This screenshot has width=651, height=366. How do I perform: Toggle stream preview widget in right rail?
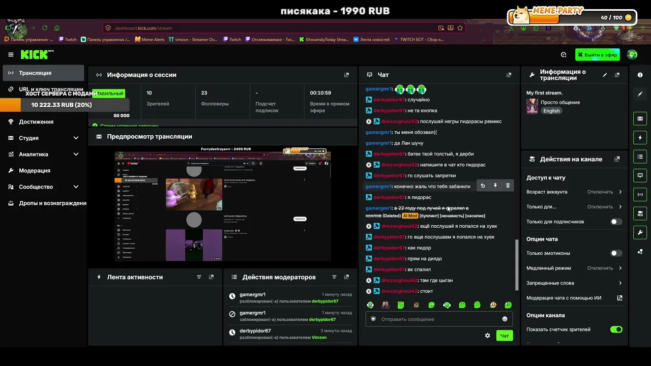point(640,118)
